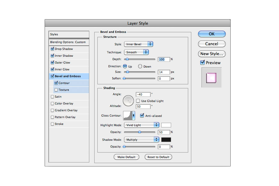279x186 pixels.
Task: Open the Style dropdown showing Inner Bevel
Action: tap(139, 44)
